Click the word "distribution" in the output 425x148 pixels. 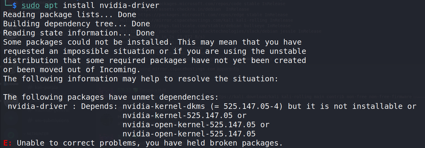tap(31, 61)
